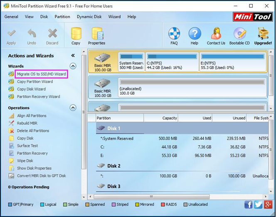Click the Upgrade shopping cart icon
276x217 pixels.
pyautogui.click(x=263, y=33)
